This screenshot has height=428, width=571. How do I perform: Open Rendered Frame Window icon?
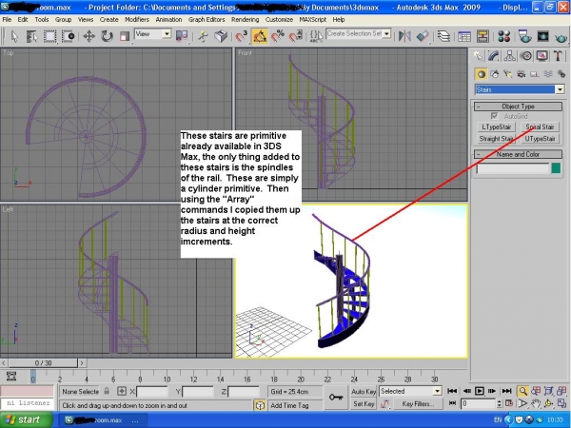click(x=542, y=36)
